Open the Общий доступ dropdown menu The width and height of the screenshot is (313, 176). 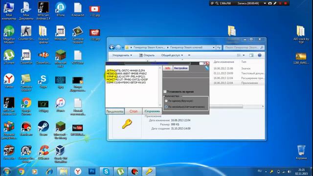[172, 55]
